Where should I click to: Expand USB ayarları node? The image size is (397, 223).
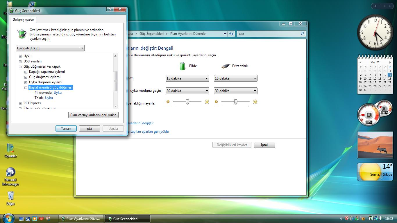pyautogui.click(x=20, y=62)
